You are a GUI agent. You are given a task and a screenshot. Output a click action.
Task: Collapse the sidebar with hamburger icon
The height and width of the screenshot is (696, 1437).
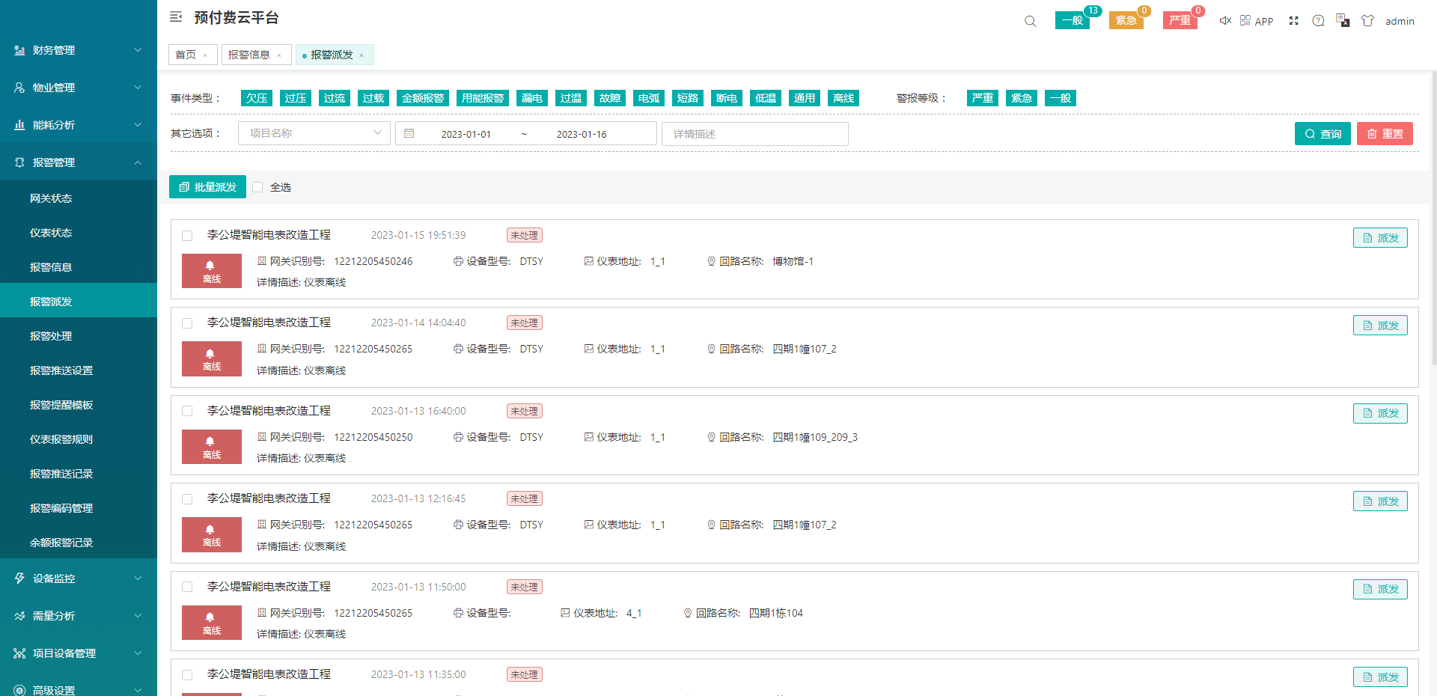click(x=176, y=17)
